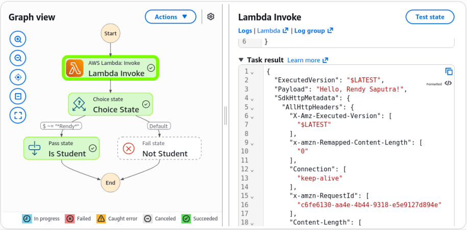Click the zoom in magnifier icon
Viewport: 467px width, 230px height.
coord(18,39)
